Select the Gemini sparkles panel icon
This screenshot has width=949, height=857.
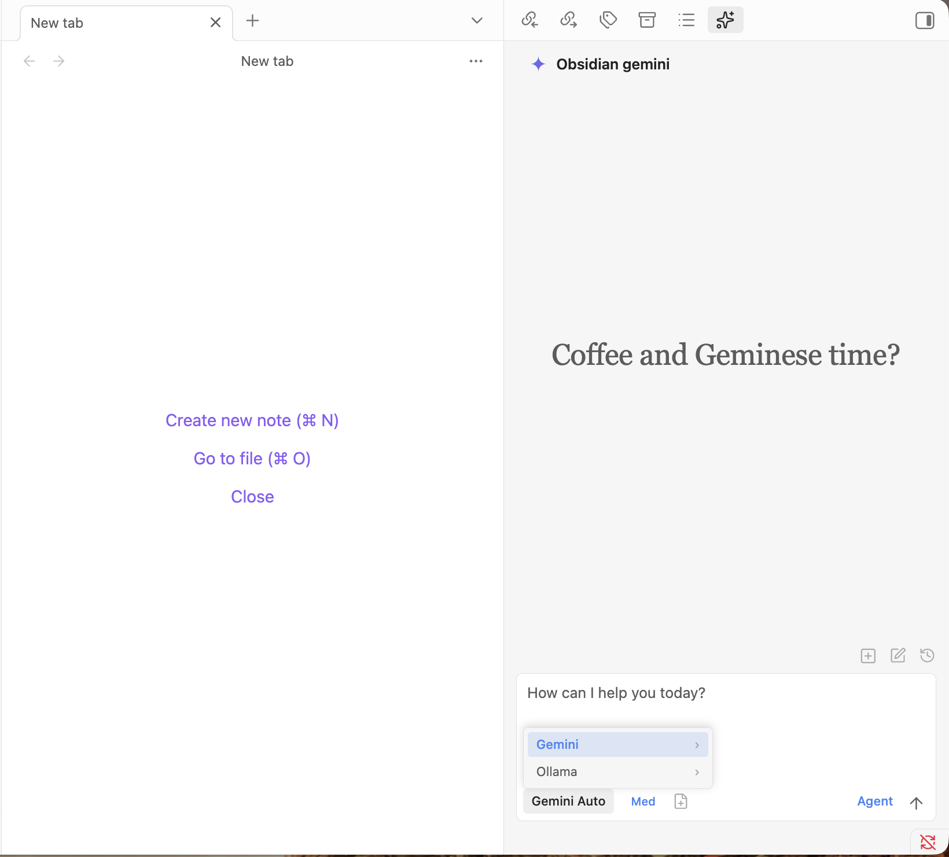[x=725, y=20]
